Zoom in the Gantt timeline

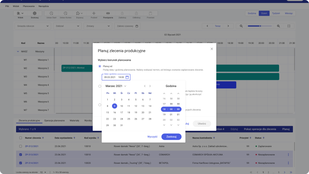tap(278, 26)
